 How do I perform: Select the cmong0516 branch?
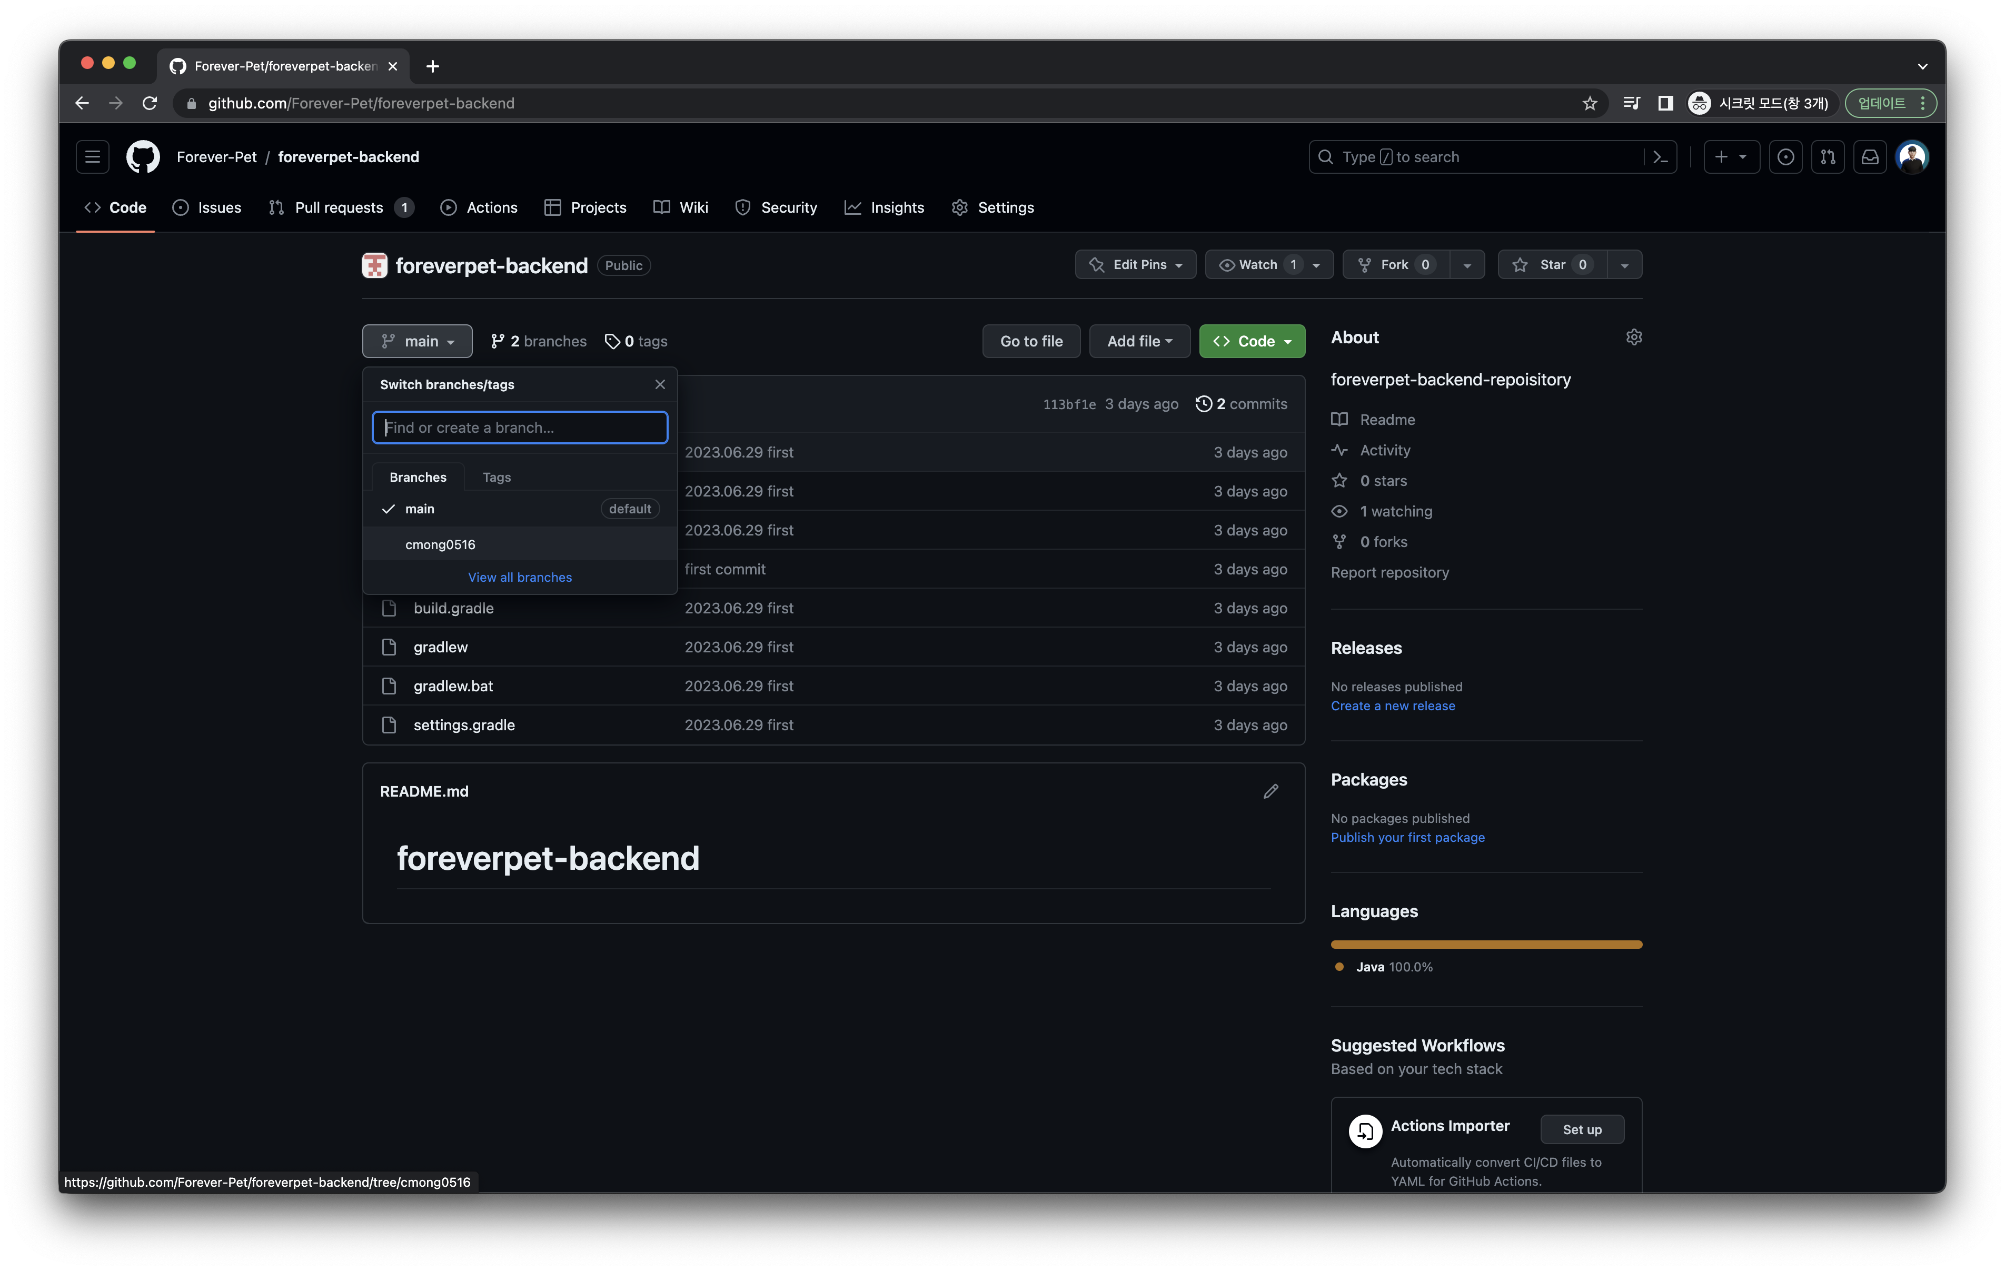coord(520,545)
